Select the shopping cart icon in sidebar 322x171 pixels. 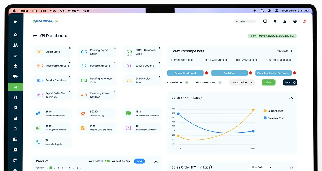click(x=16, y=87)
